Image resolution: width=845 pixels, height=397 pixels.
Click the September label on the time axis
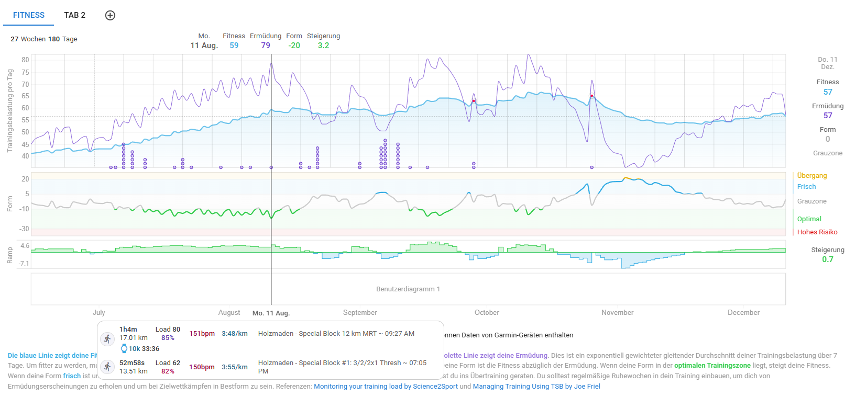(x=360, y=313)
